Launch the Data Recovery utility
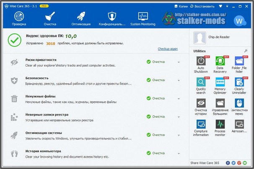Image resolution: width=254 pixels, height=169 pixels. pyautogui.click(x=220, y=64)
